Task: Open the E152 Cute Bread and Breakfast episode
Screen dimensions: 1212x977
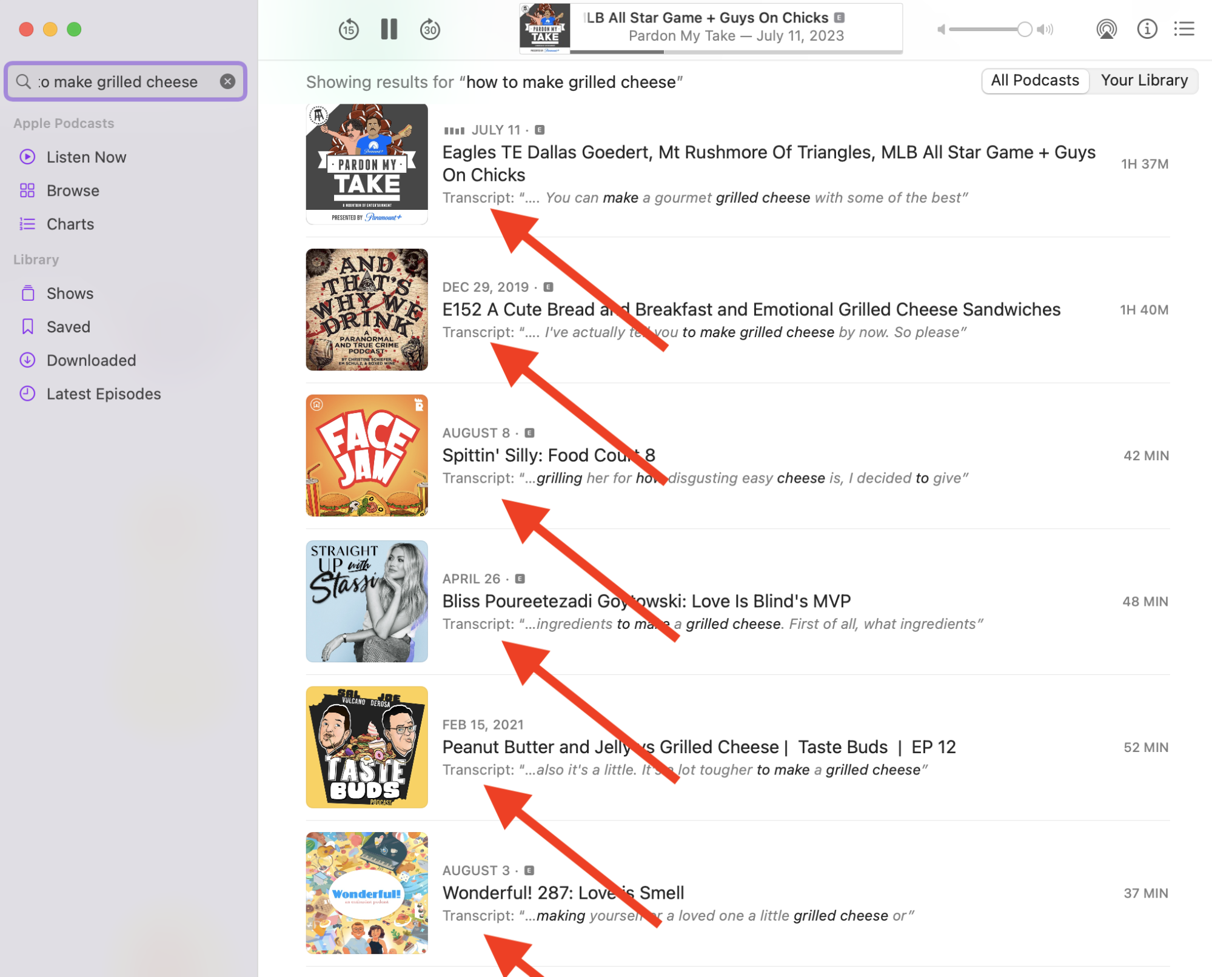Action: coord(751,309)
